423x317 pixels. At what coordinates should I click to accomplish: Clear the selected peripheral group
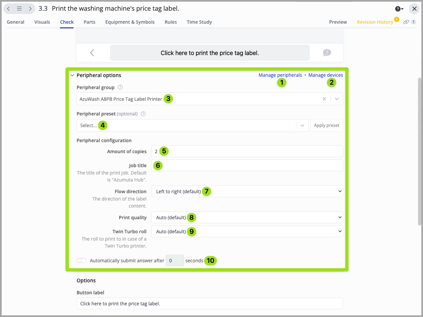[324, 99]
